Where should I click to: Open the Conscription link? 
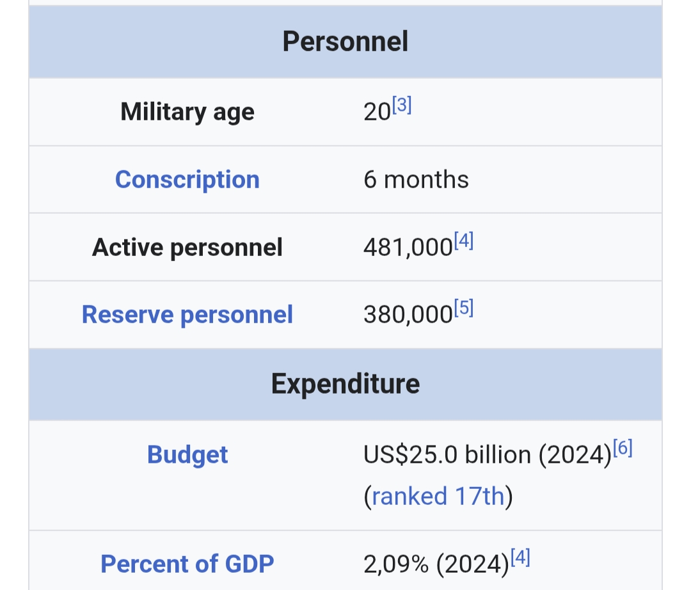click(x=187, y=180)
